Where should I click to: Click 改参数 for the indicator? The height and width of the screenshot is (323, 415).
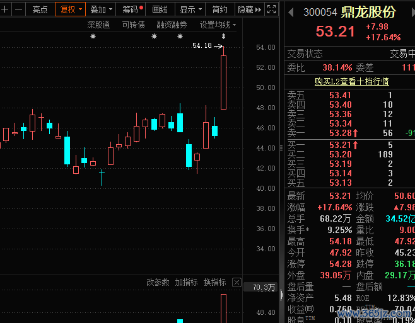(x=158, y=282)
